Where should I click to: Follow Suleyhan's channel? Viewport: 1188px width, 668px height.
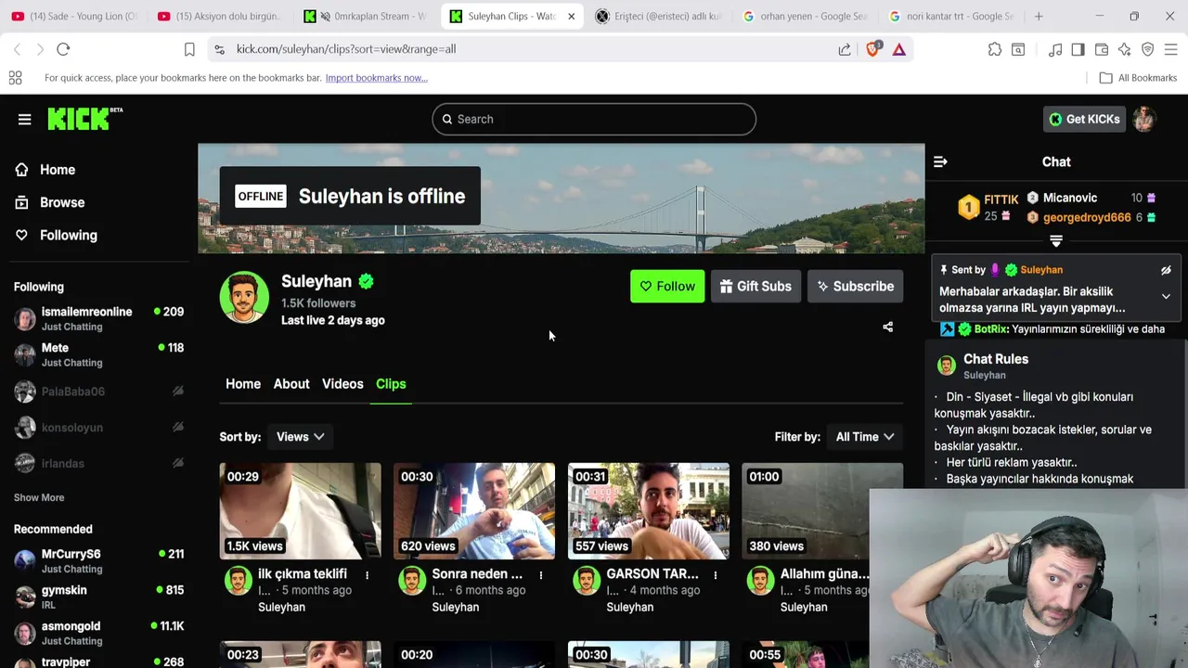point(667,287)
